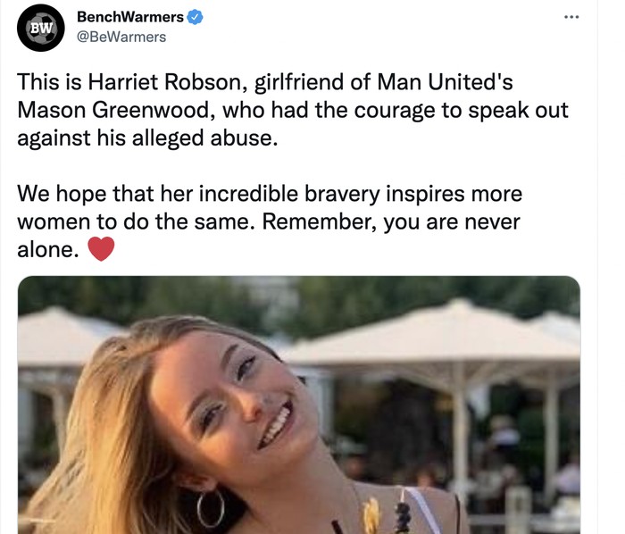Click the paragraph starting 'We hope that'
Screen dimensions: 625x534
[270, 221]
